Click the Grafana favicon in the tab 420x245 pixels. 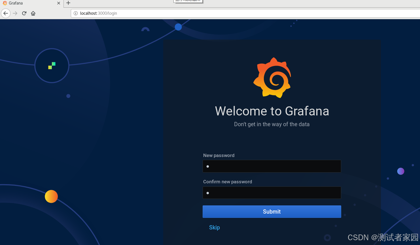[x=5, y=3]
